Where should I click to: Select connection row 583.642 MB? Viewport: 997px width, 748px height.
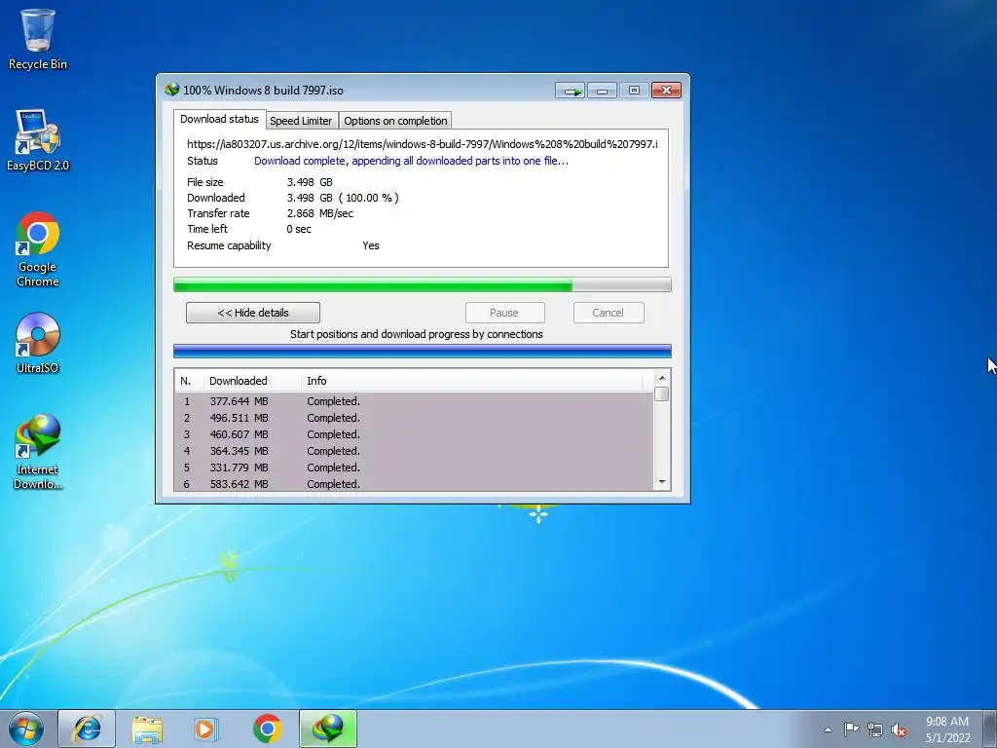(x=414, y=483)
